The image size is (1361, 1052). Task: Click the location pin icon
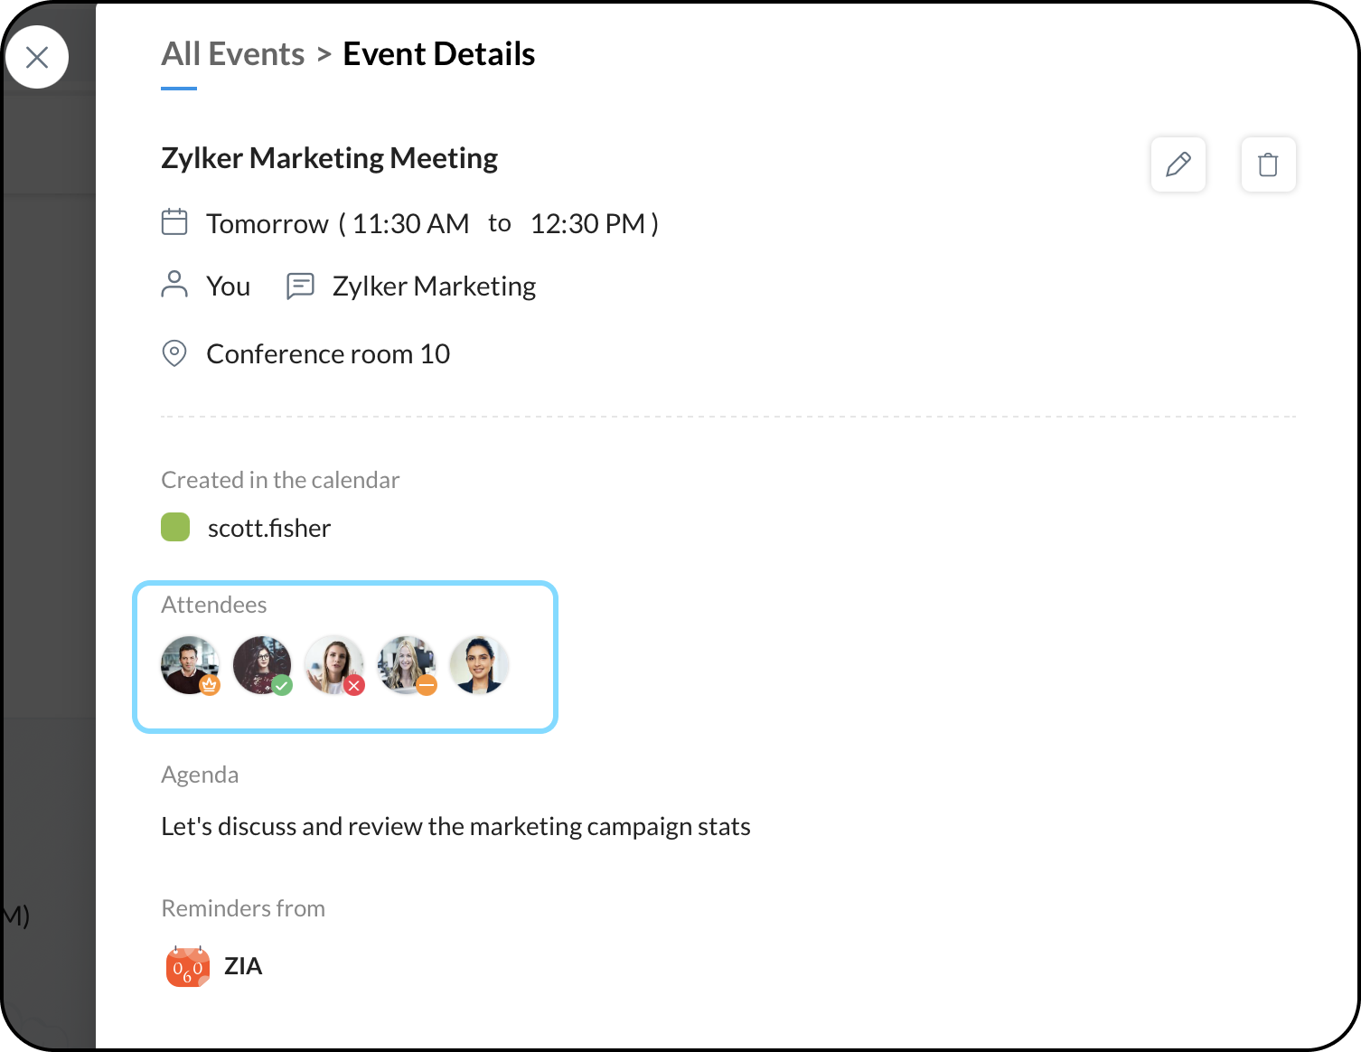[x=174, y=353]
